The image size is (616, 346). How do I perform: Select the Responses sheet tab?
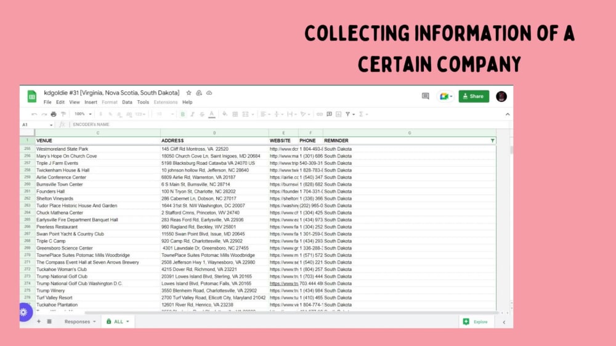(79, 321)
